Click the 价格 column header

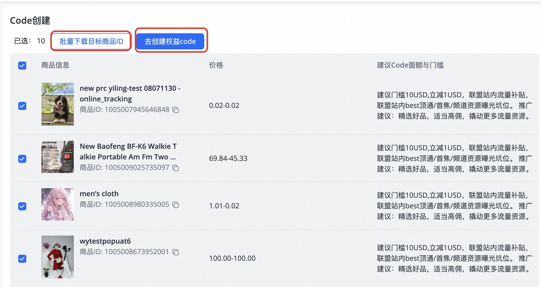point(216,65)
